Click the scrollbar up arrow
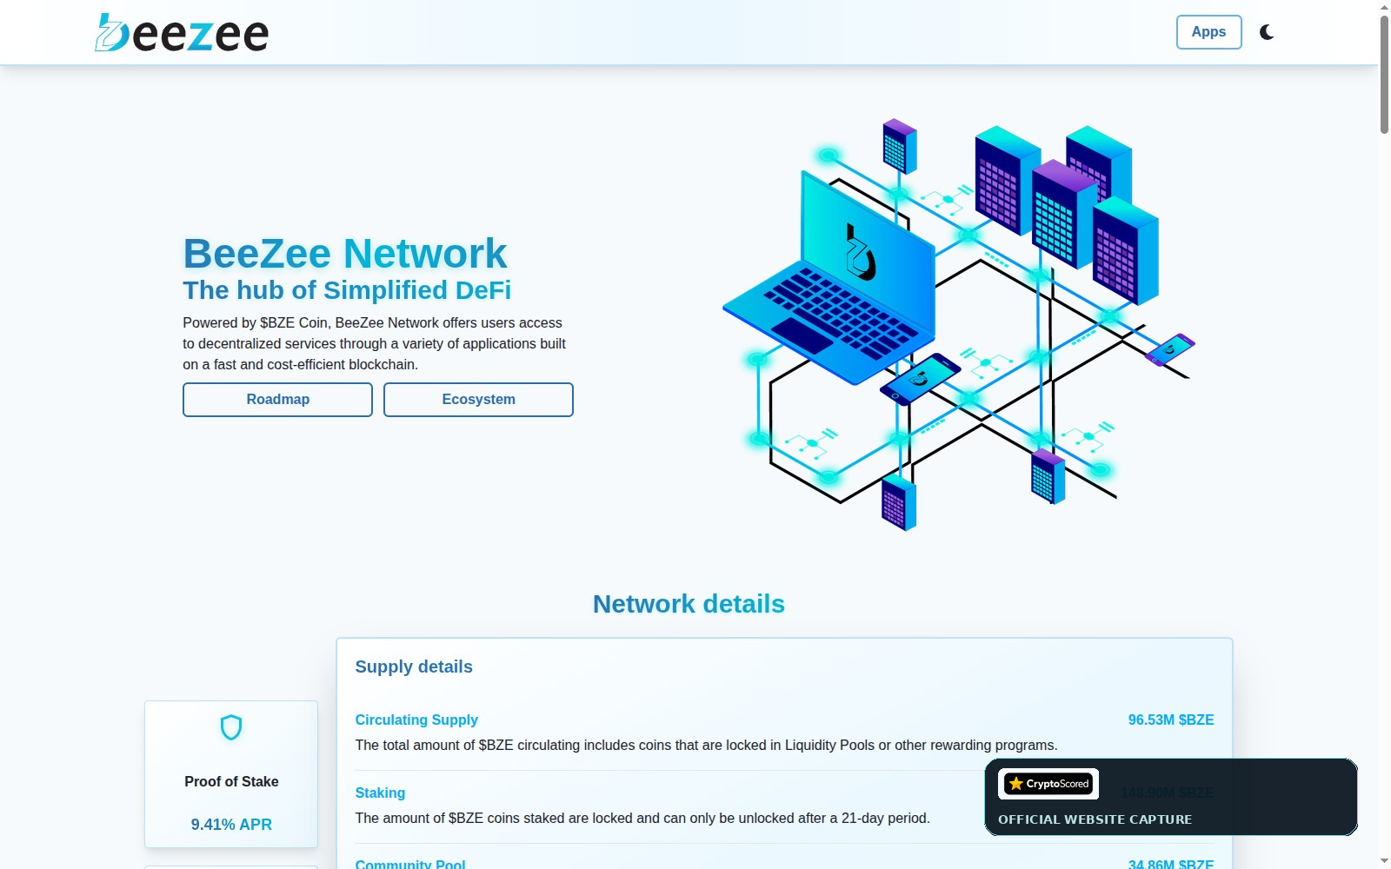Screen dimensions: 1391x869 (x=1384, y=7)
